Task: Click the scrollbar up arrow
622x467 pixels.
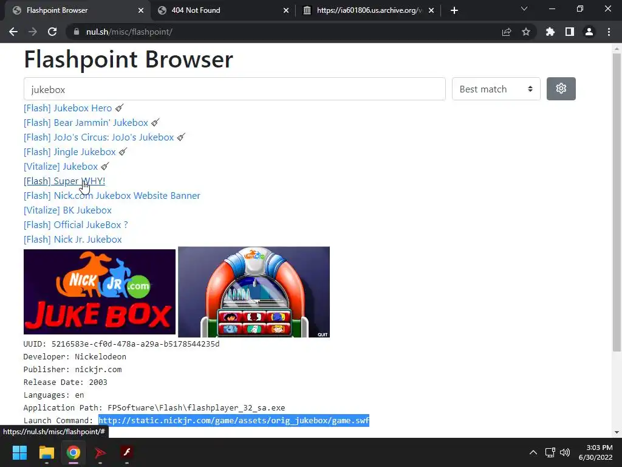Action: pos(617,49)
